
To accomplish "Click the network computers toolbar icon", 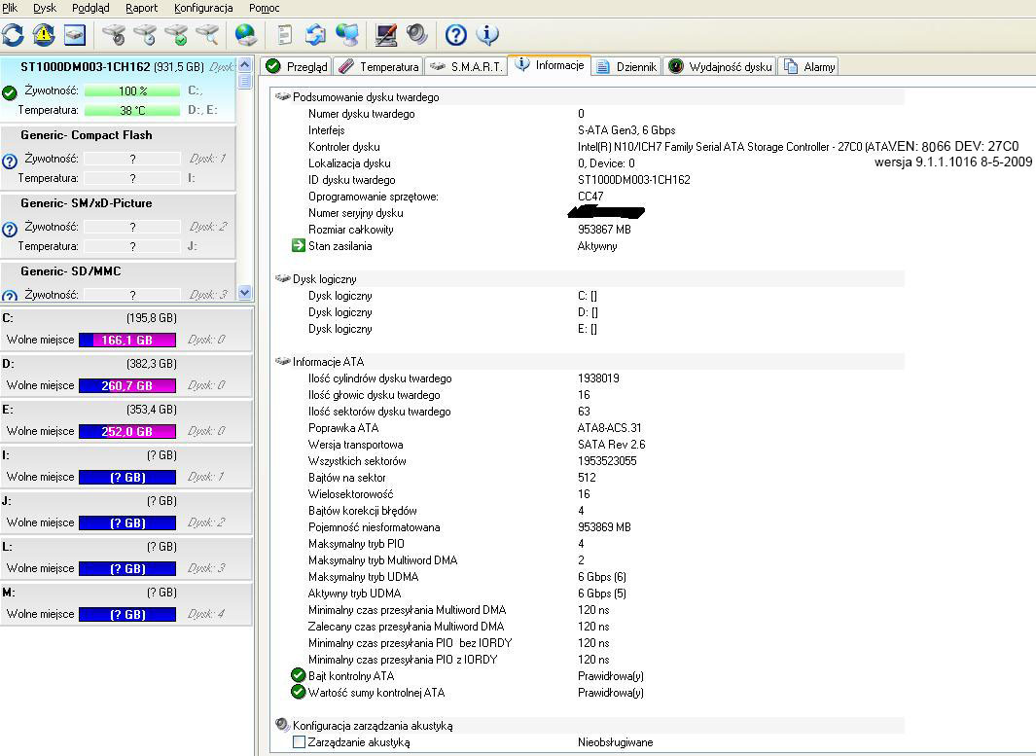I will click(x=347, y=35).
